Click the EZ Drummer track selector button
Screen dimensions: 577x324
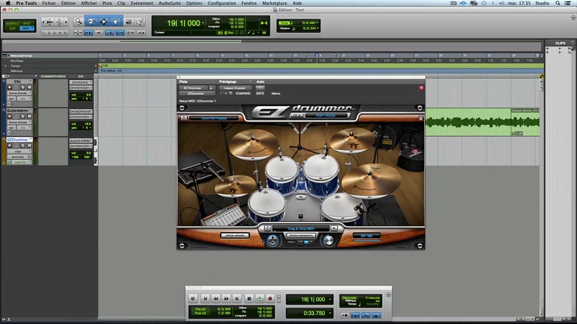(x=193, y=88)
